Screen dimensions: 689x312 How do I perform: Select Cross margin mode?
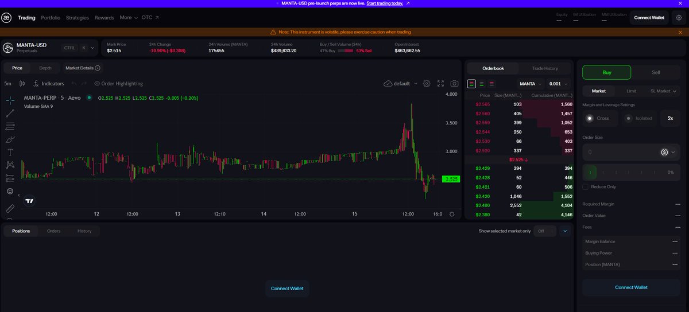(601, 118)
